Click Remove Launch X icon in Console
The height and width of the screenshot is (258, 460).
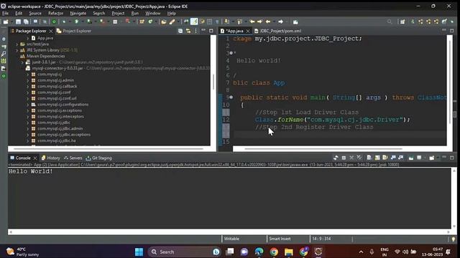tap(351, 158)
